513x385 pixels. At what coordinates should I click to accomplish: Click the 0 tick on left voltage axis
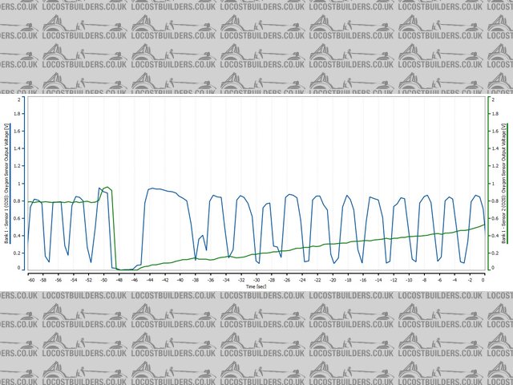tap(19, 268)
